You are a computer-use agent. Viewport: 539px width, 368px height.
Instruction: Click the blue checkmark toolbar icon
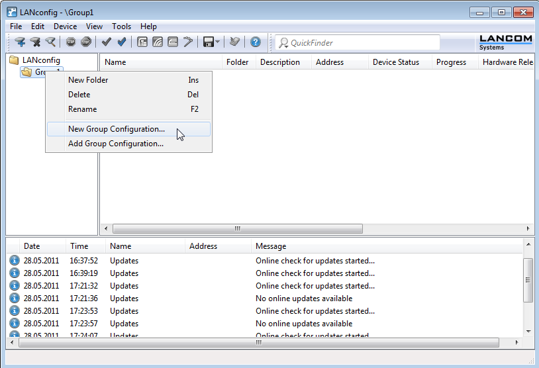[122, 42]
